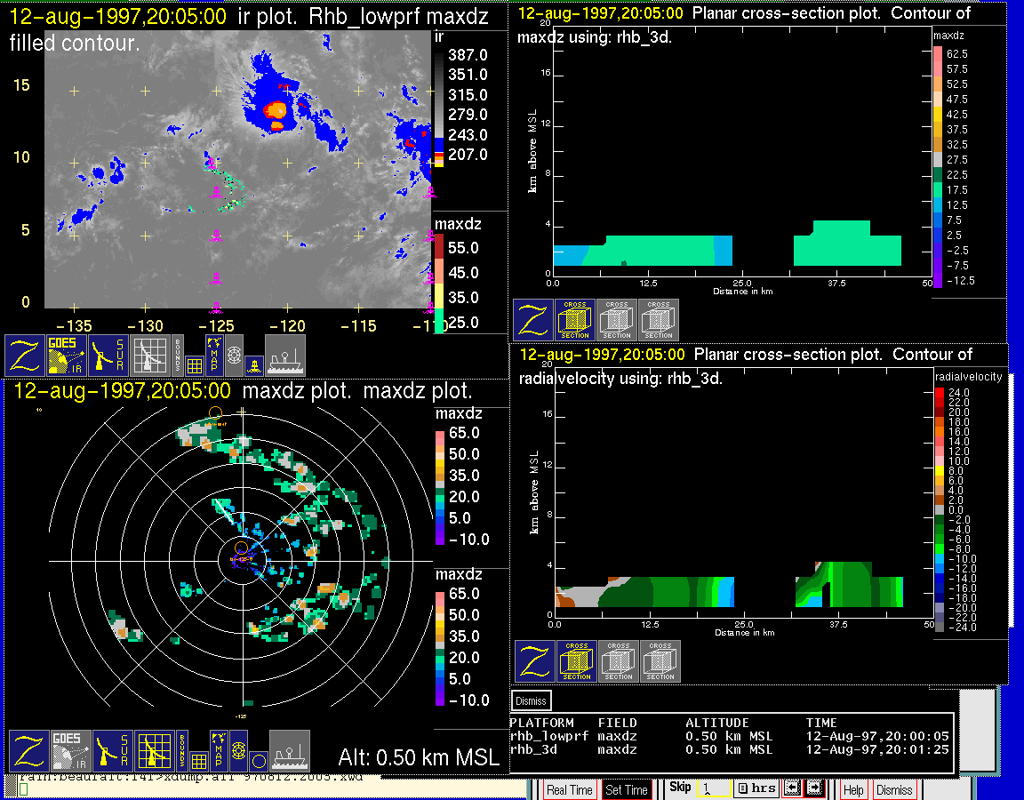Click the 62.5 swatch on the maxdz color scale
This screenshot has height=800, width=1024.
938,54
